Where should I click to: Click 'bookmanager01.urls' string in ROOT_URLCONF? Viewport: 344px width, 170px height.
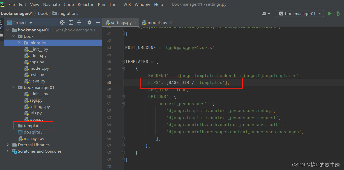pos(189,47)
